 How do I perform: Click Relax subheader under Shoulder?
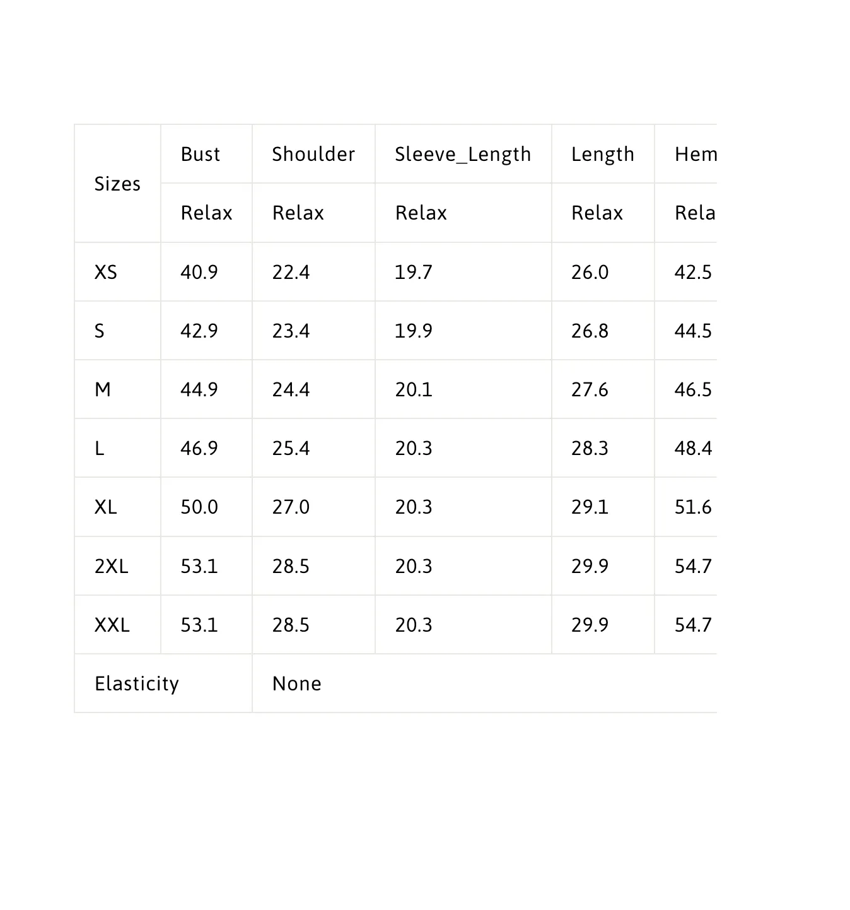point(298,213)
